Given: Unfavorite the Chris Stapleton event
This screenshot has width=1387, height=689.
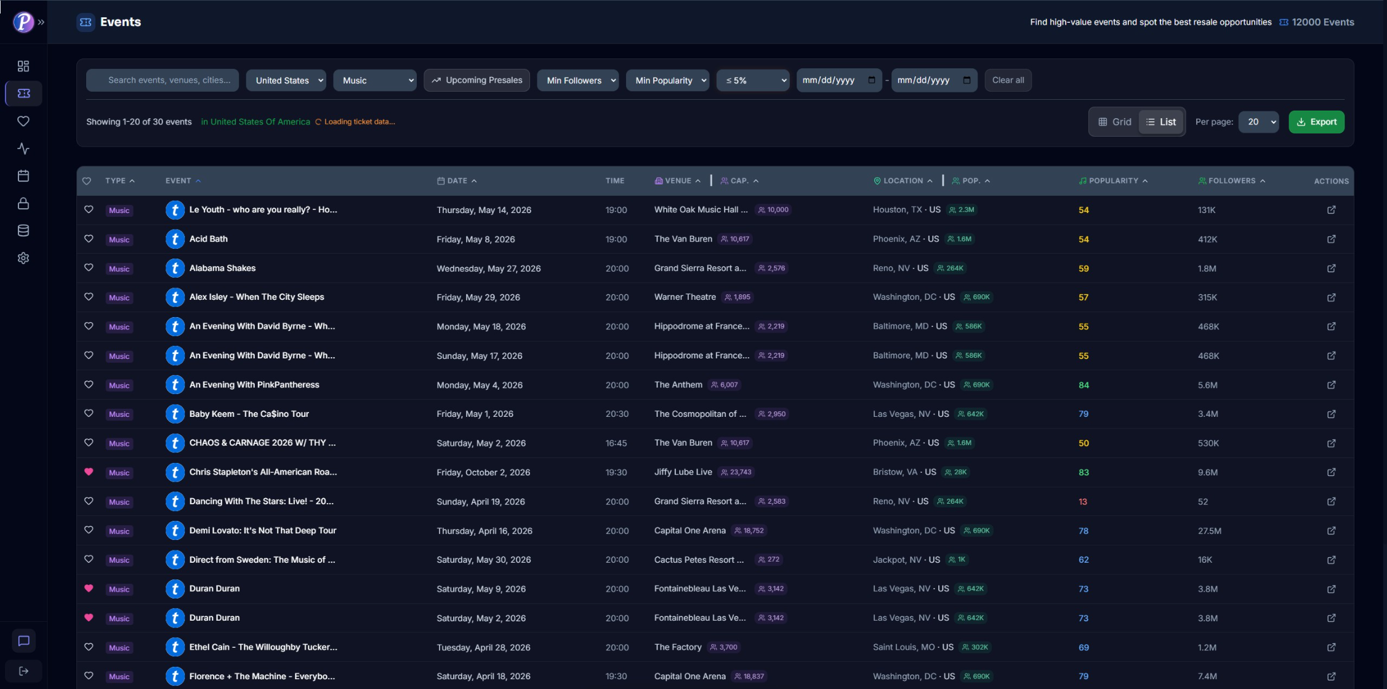Looking at the screenshot, I should [89, 472].
